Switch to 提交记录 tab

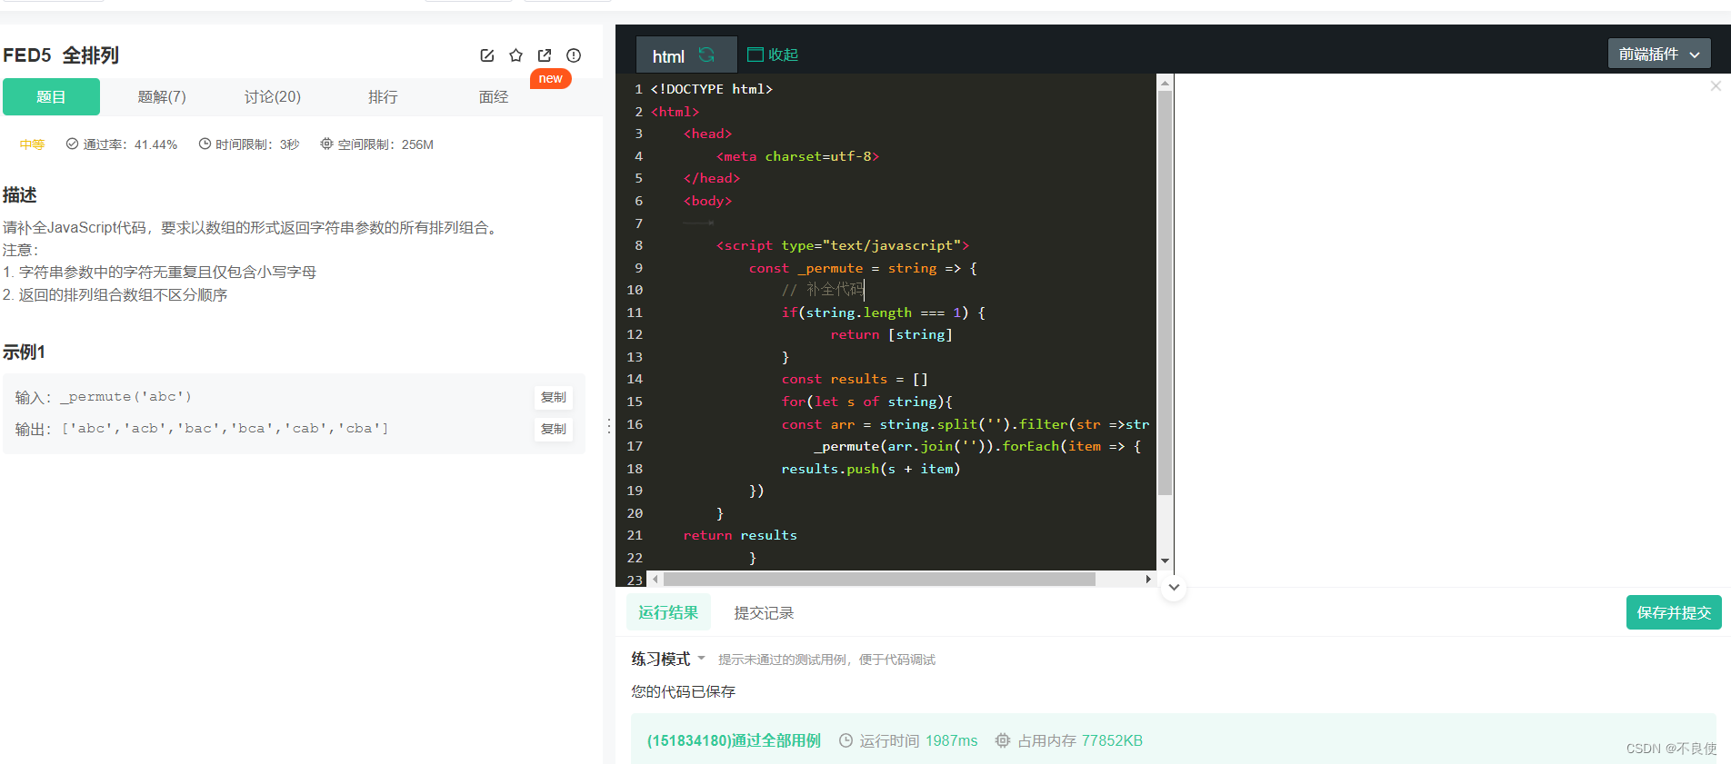[x=764, y=613]
